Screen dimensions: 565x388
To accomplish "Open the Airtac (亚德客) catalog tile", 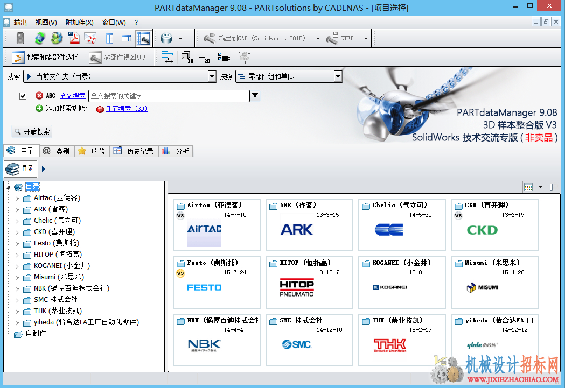I will pyautogui.click(x=217, y=224).
